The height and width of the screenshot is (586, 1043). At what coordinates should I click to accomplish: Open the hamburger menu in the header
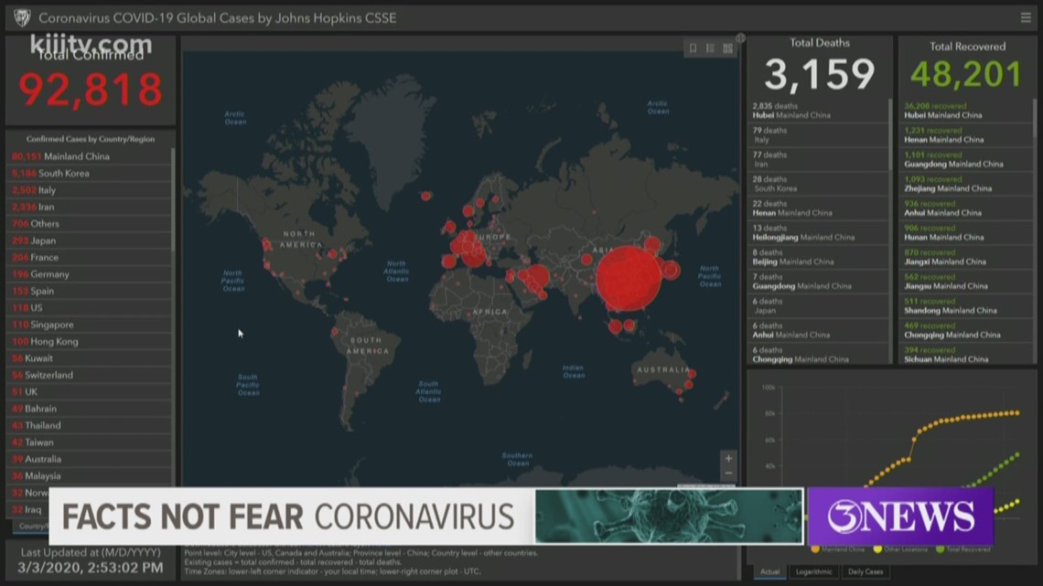[1026, 17]
